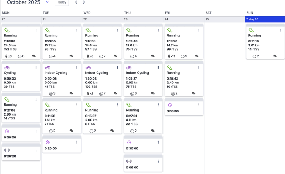Open comments on Sunday's 3.01 km run

[x=275, y=56]
